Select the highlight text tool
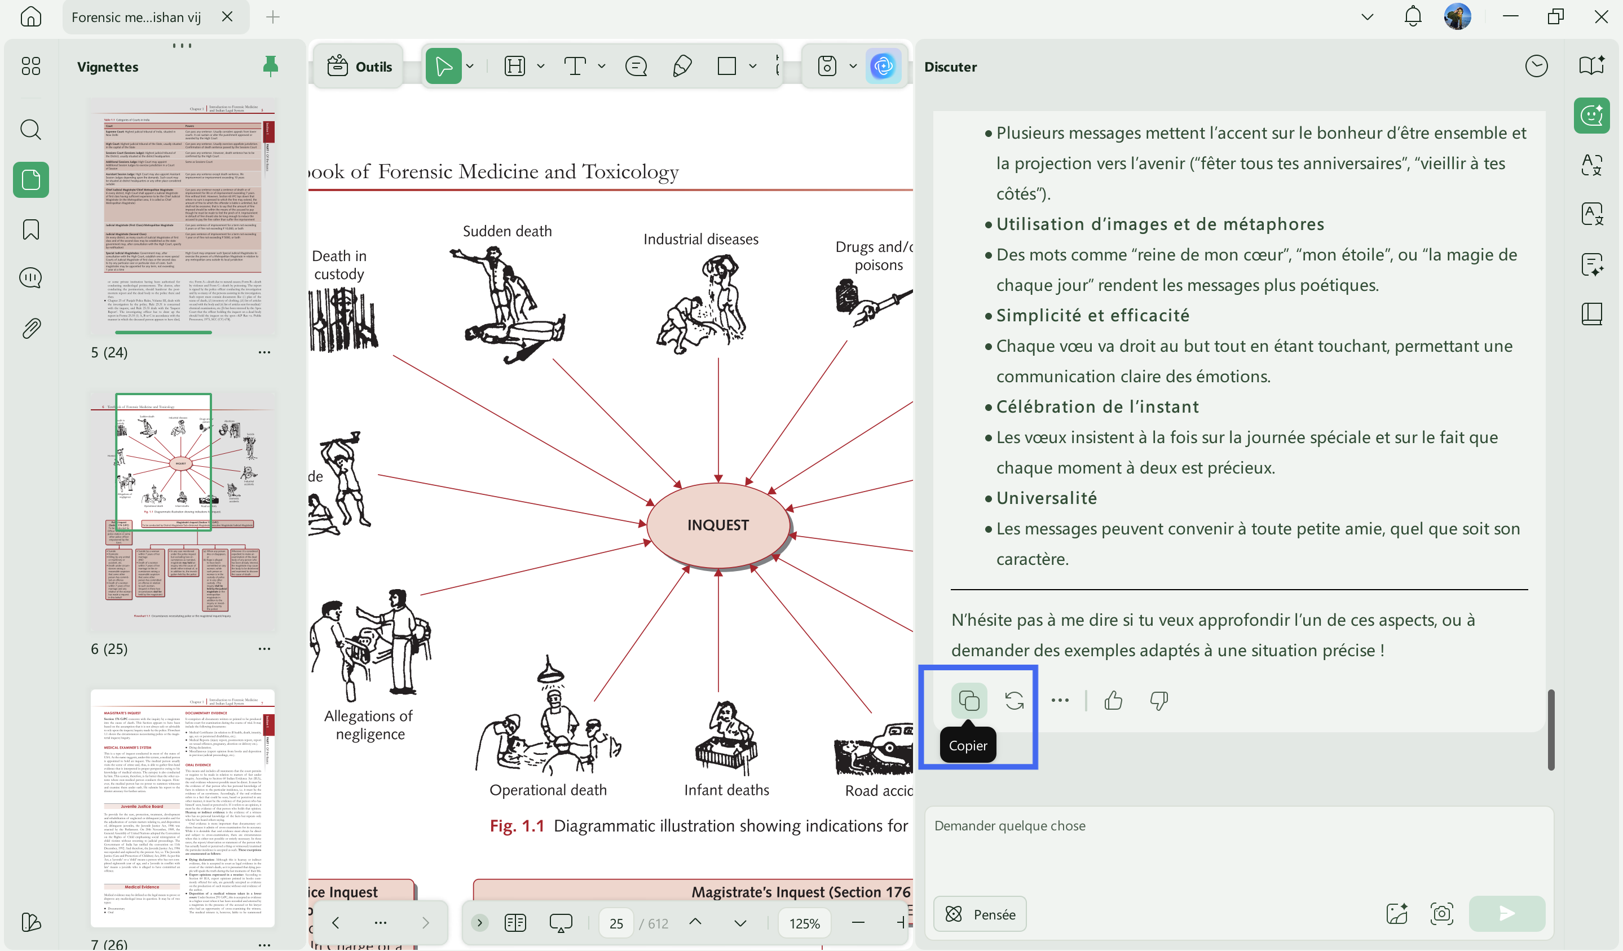The width and height of the screenshot is (1623, 951). pos(515,66)
